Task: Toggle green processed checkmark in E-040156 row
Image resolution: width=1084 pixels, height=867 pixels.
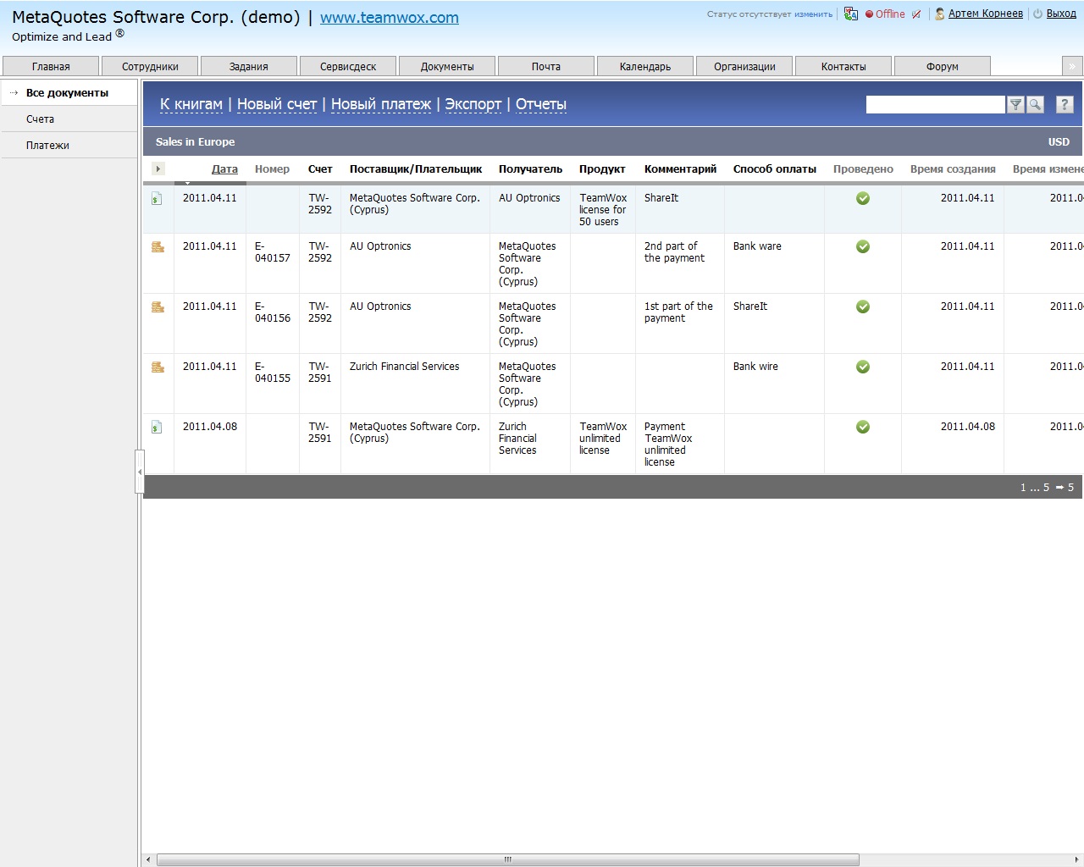Action: 862,306
